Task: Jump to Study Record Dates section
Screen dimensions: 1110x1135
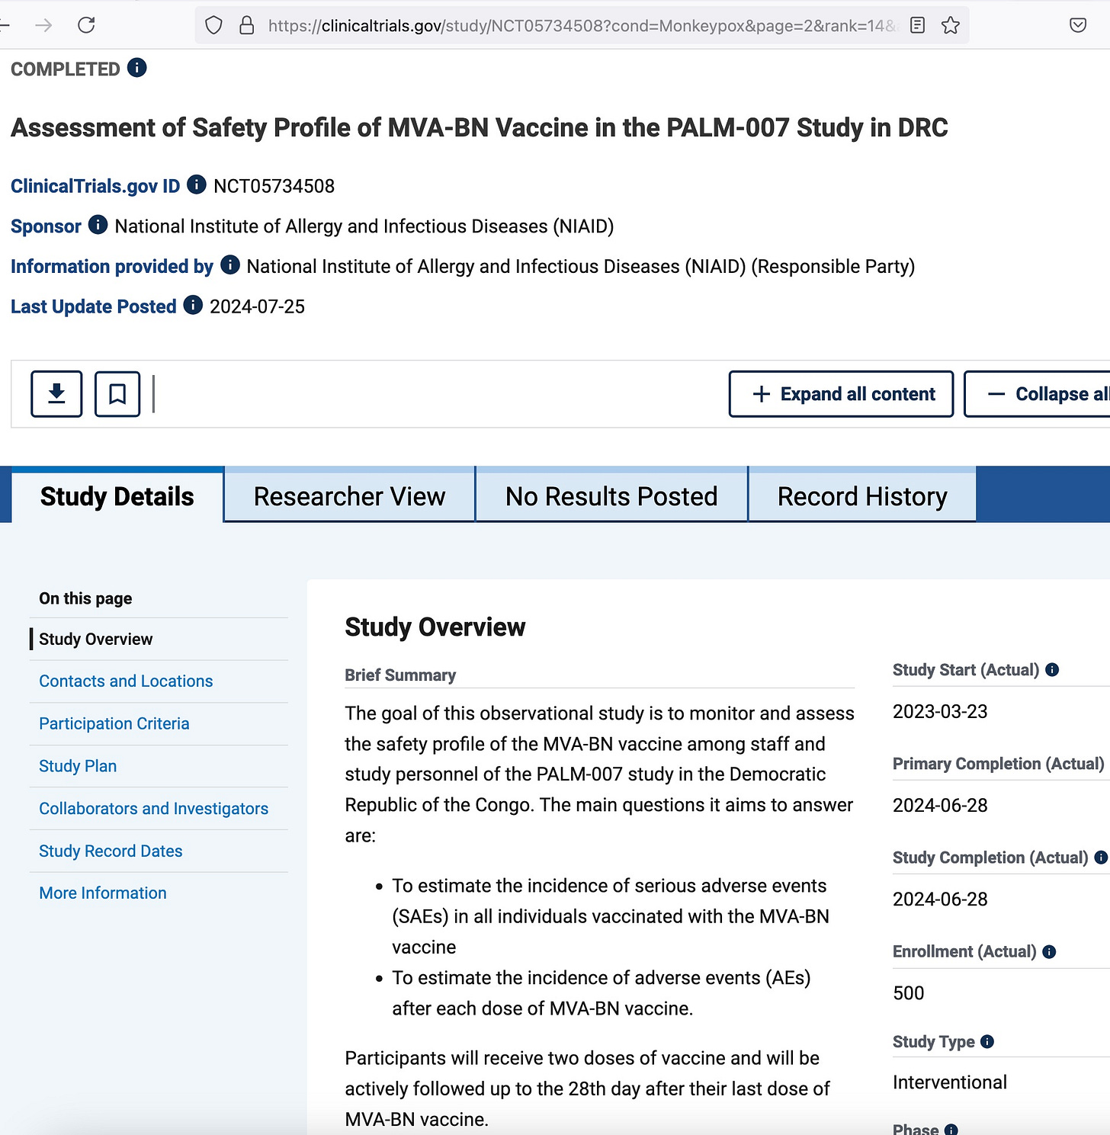Action: point(111,851)
